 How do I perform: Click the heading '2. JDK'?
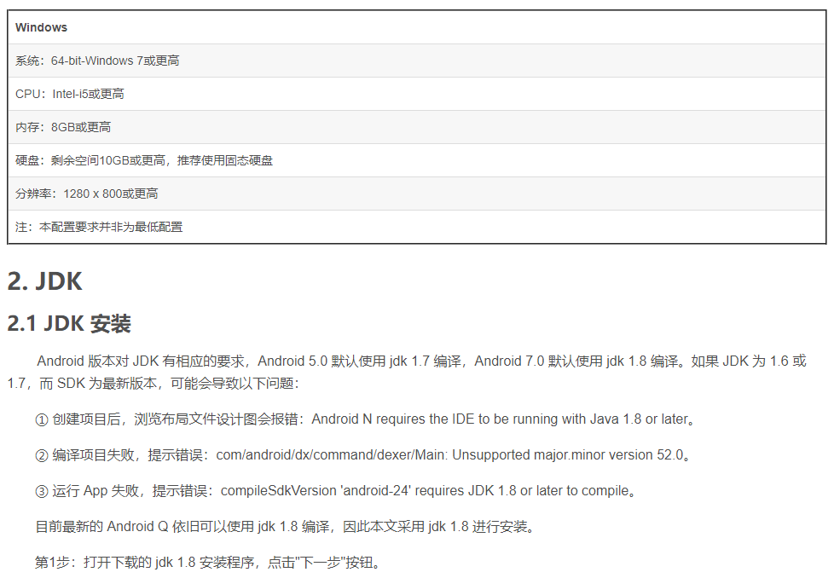[x=45, y=281]
